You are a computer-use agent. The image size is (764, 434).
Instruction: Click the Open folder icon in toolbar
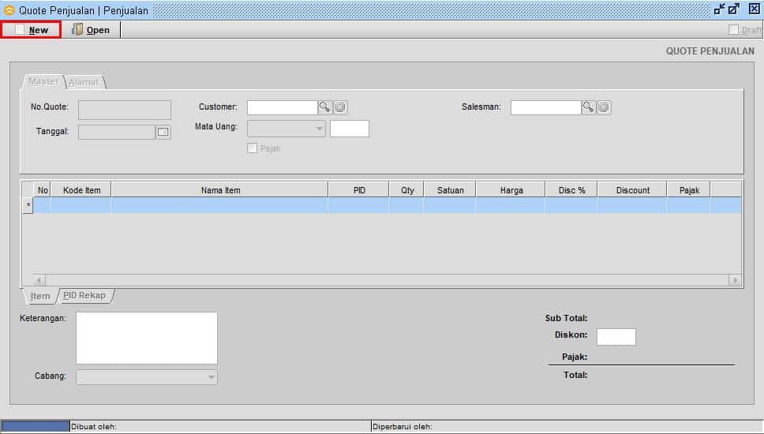[x=77, y=30]
